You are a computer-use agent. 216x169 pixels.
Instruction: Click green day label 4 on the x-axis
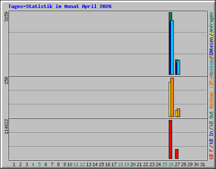(x=33, y=164)
